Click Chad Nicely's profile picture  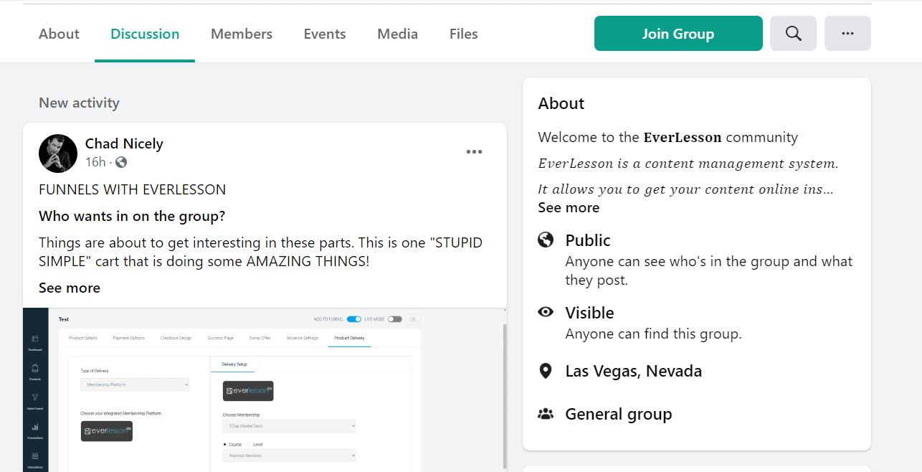coord(58,154)
